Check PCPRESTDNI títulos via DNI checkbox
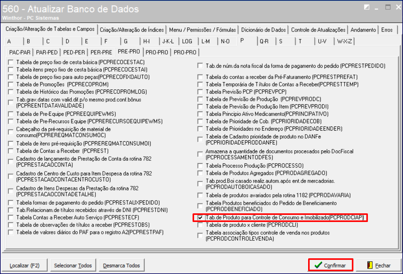 11,210
